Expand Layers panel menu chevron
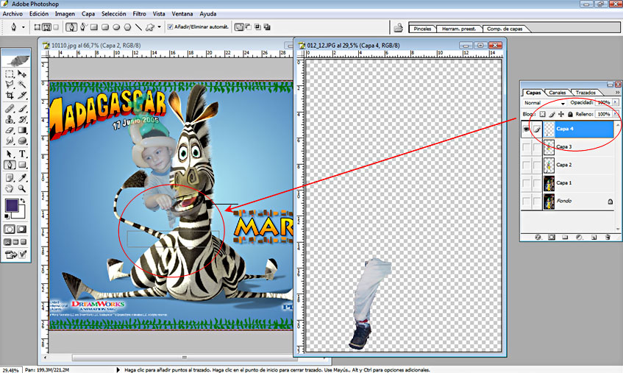The image size is (623, 373). pos(617,93)
